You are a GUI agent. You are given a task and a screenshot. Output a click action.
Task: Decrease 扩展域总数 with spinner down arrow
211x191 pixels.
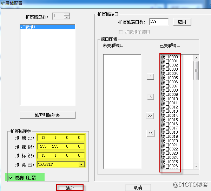[67, 18]
